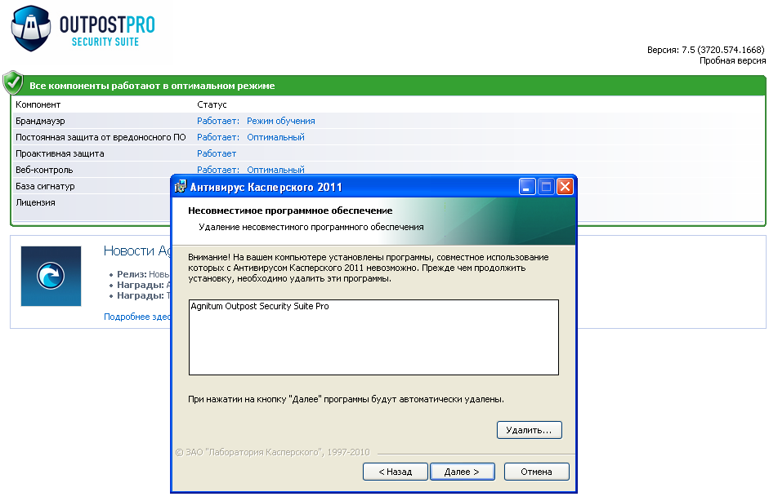Click the Outpost Pro shield logo
This screenshot has height=501, width=769.
[x=31, y=29]
